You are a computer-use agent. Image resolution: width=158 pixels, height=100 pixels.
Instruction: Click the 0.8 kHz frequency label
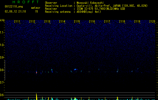point(2,70)
